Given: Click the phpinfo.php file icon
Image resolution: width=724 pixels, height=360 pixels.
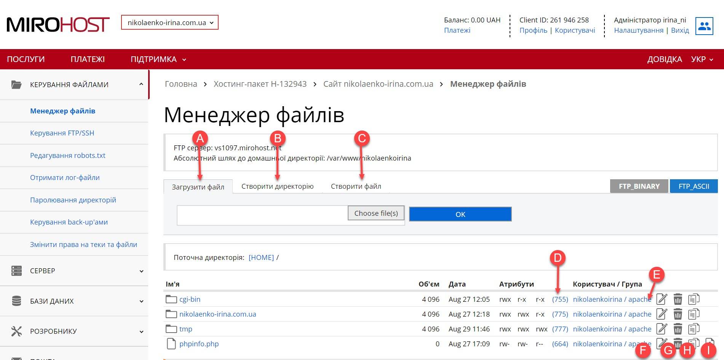Looking at the screenshot, I should (x=172, y=344).
